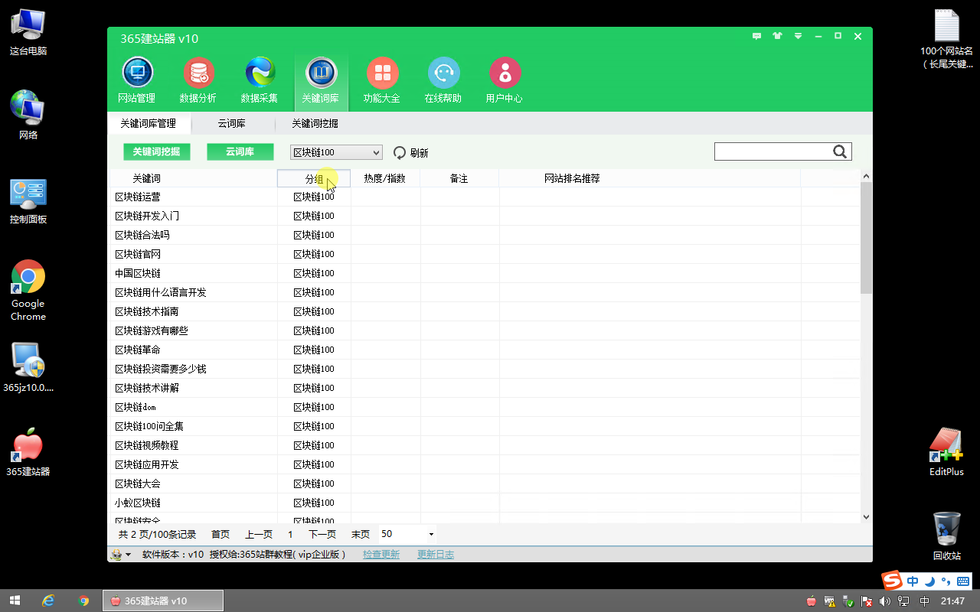Expand the 区块链100 group dropdown
Viewport: 980px width, 612px height.
coord(375,152)
